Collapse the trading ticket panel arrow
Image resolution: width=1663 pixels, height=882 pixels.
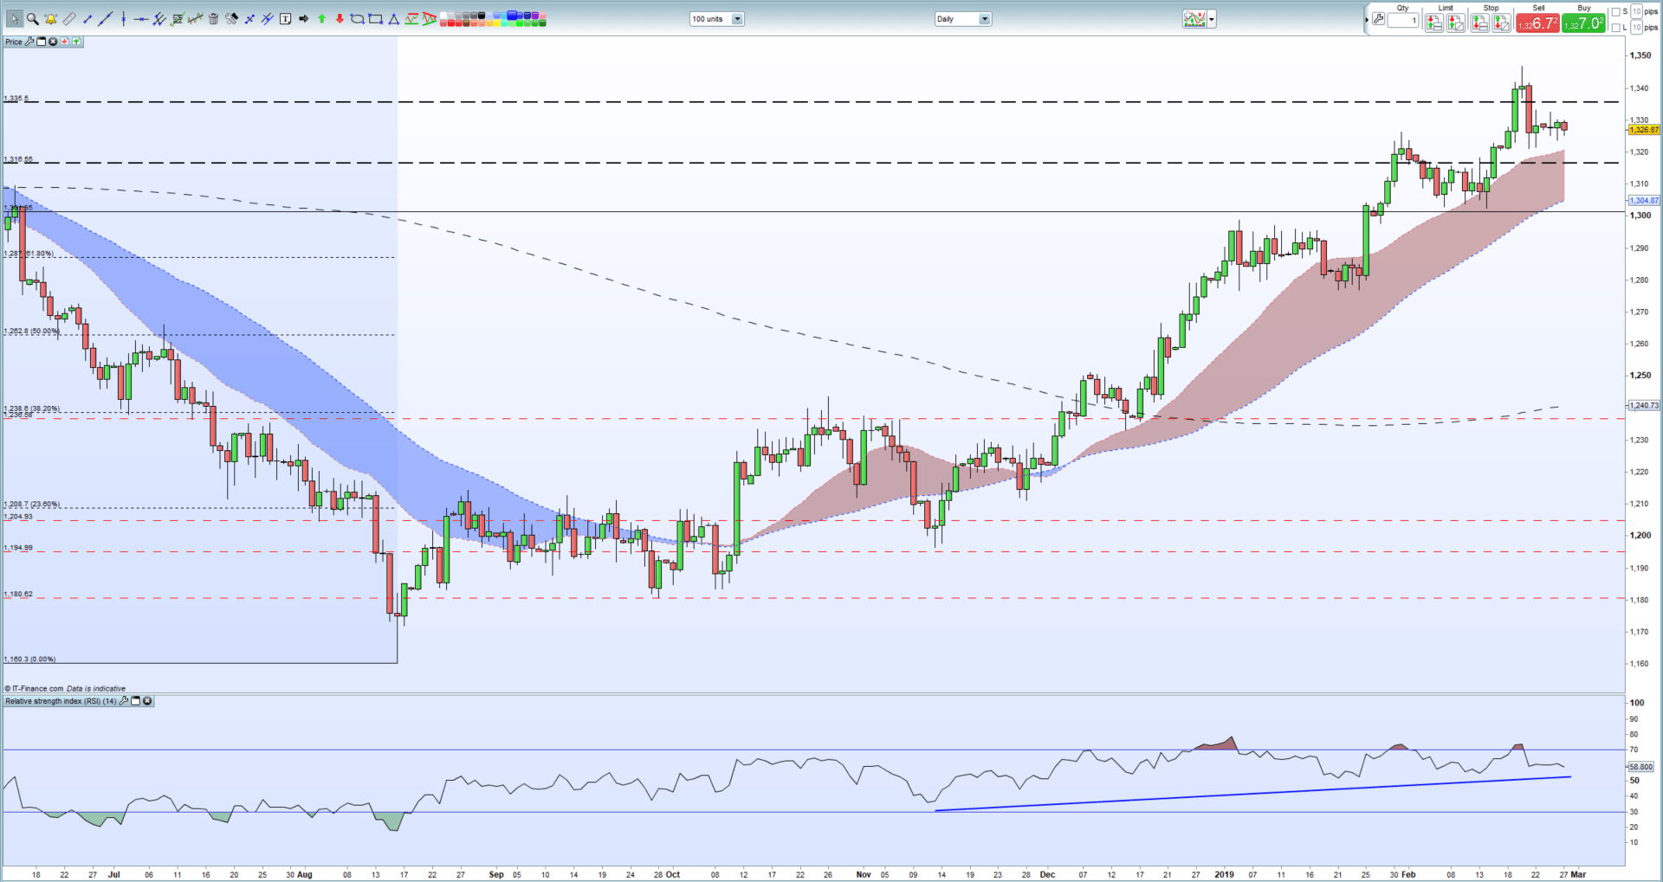(x=1367, y=19)
